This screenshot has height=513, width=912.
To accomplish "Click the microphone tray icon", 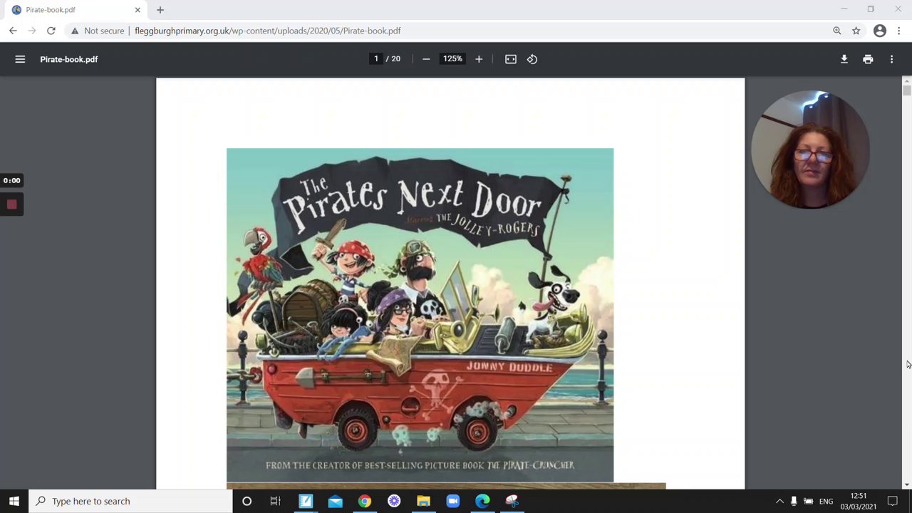I will tap(794, 501).
